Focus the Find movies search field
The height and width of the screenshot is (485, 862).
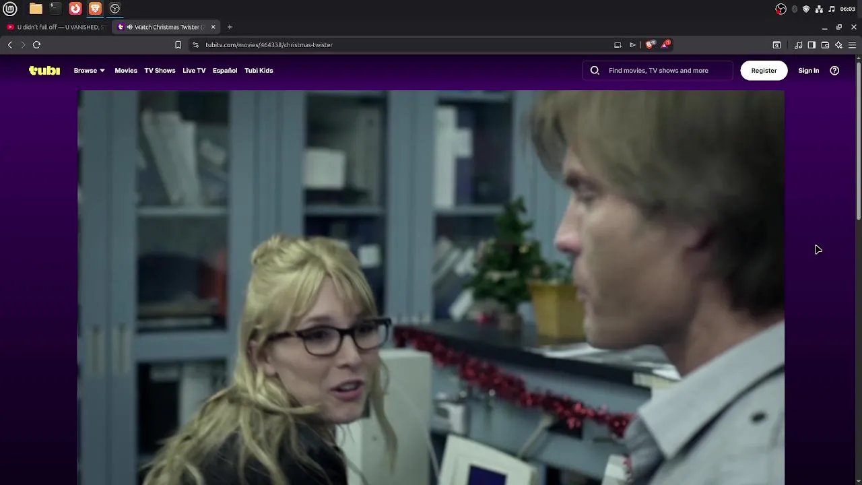pos(658,70)
